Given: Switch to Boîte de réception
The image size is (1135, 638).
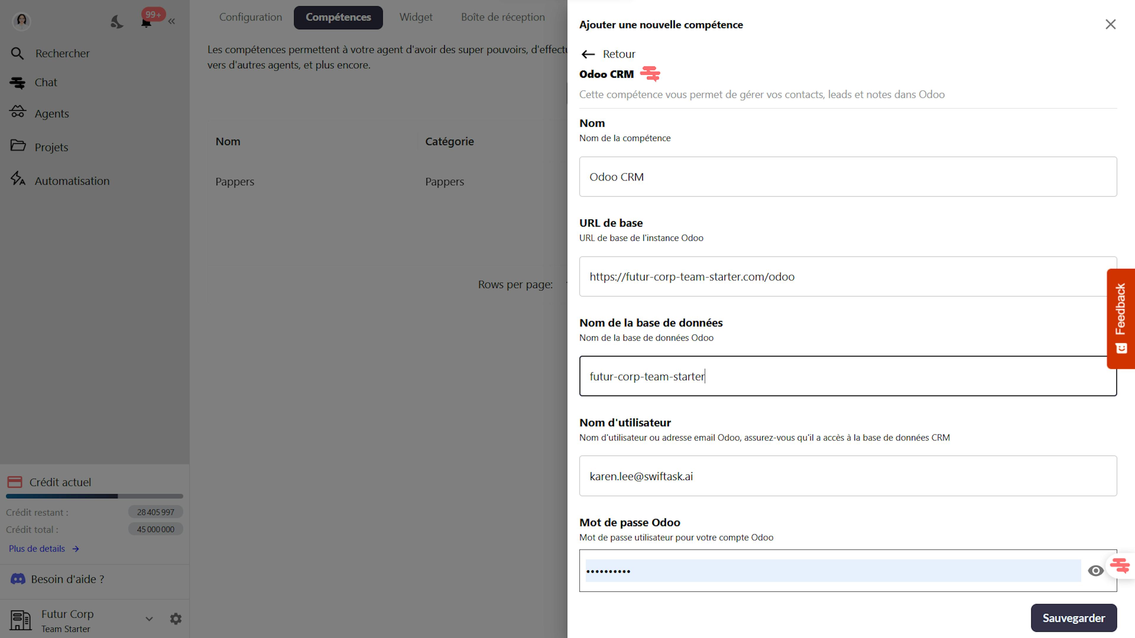Looking at the screenshot, I should 503,17.
